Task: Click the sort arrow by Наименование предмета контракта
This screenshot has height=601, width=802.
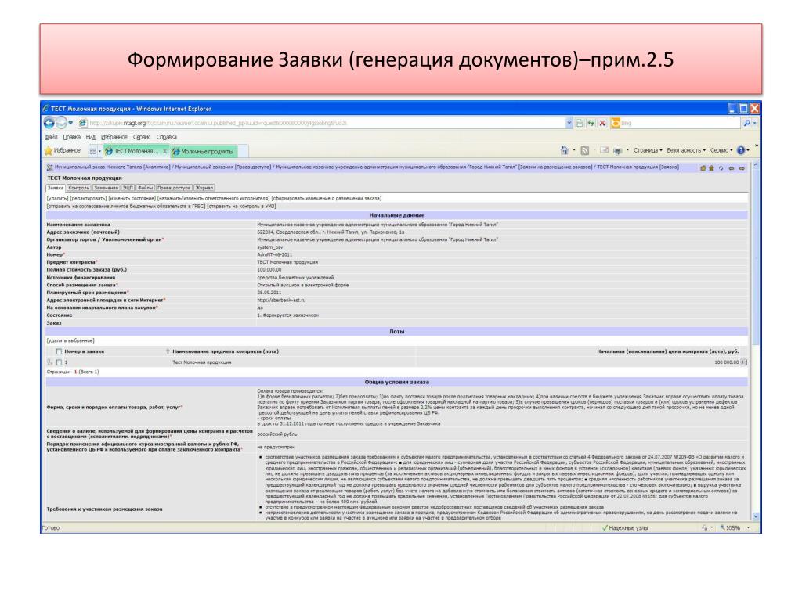Action: tap(168, 351)
